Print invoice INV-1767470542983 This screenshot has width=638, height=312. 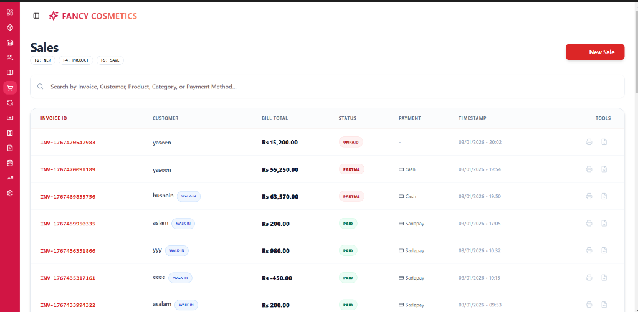[589, 142]
